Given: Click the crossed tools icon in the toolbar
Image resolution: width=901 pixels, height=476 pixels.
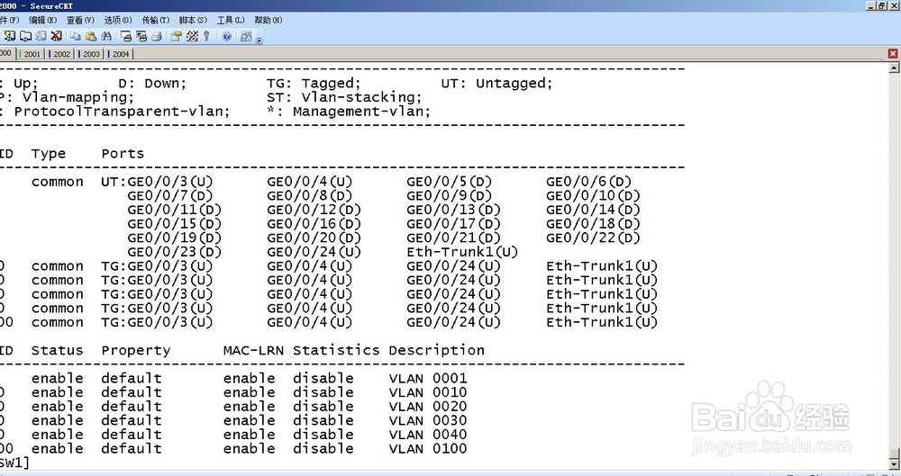Looking at the screenshot, I should (192, 36).
